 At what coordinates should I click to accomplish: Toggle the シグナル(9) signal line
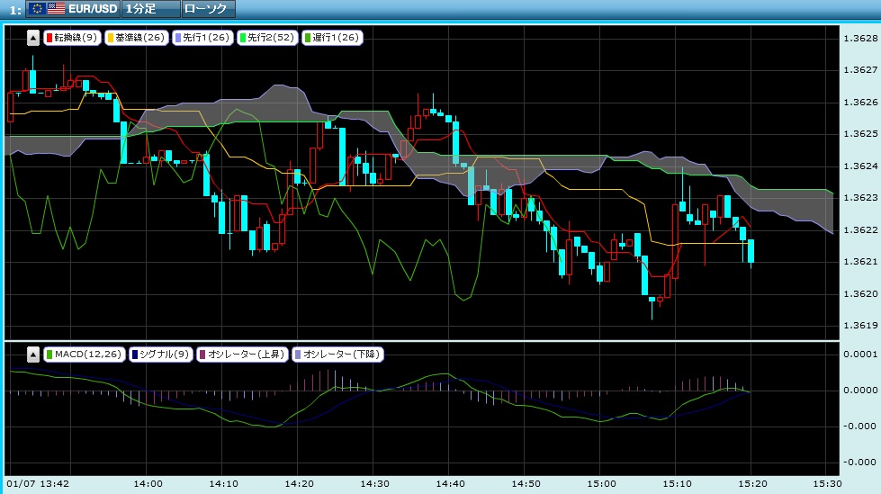pos(161,354)
